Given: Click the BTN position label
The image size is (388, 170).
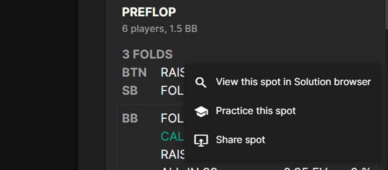Looking at the screenshot, I should tap(134, 73).
